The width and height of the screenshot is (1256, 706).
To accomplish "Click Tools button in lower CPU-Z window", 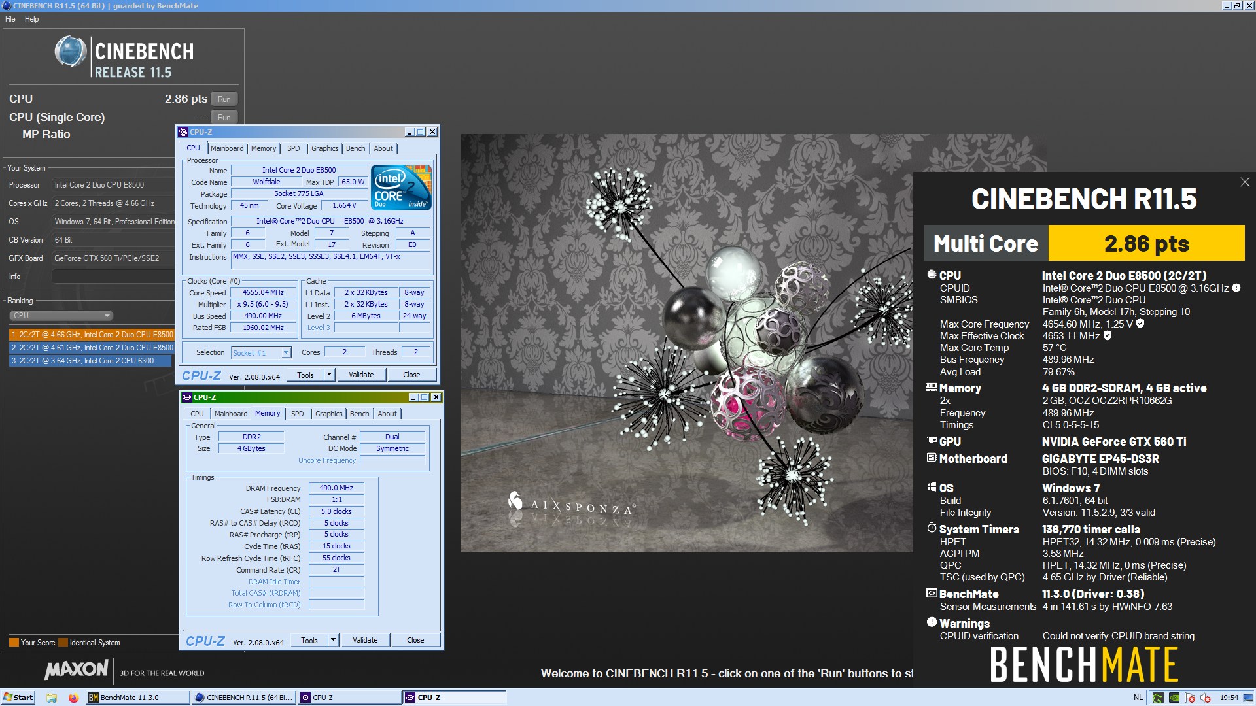I will (x=309, y=640).
